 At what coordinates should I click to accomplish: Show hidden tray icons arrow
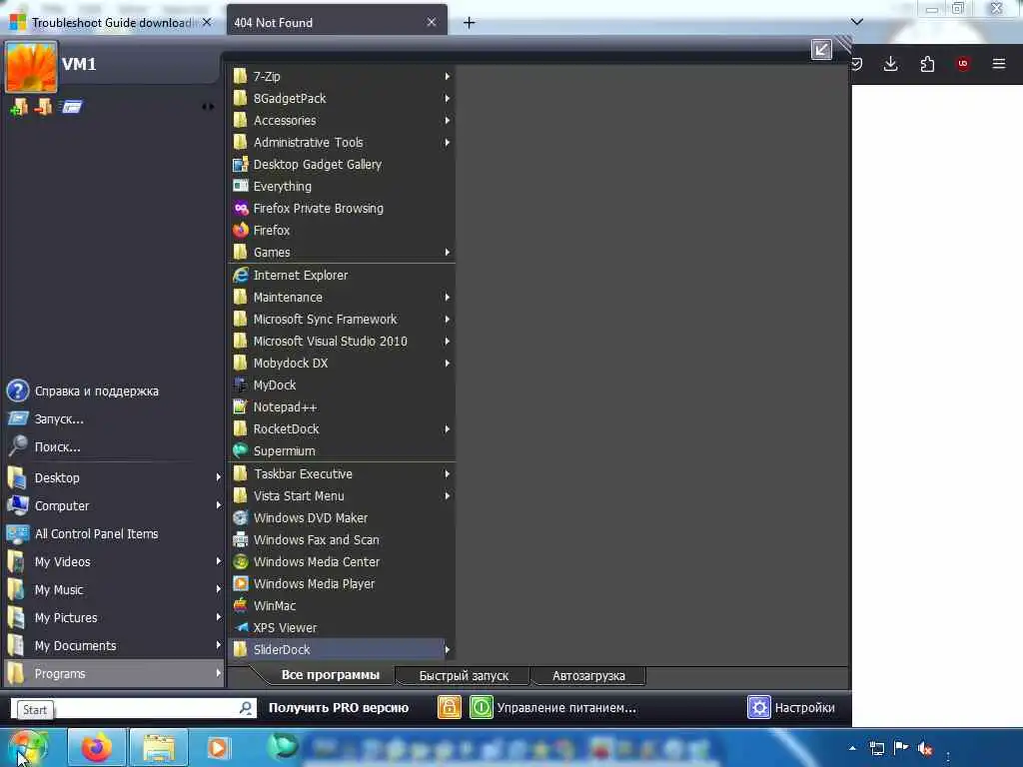pyautogui.click(x=852, y=748)
